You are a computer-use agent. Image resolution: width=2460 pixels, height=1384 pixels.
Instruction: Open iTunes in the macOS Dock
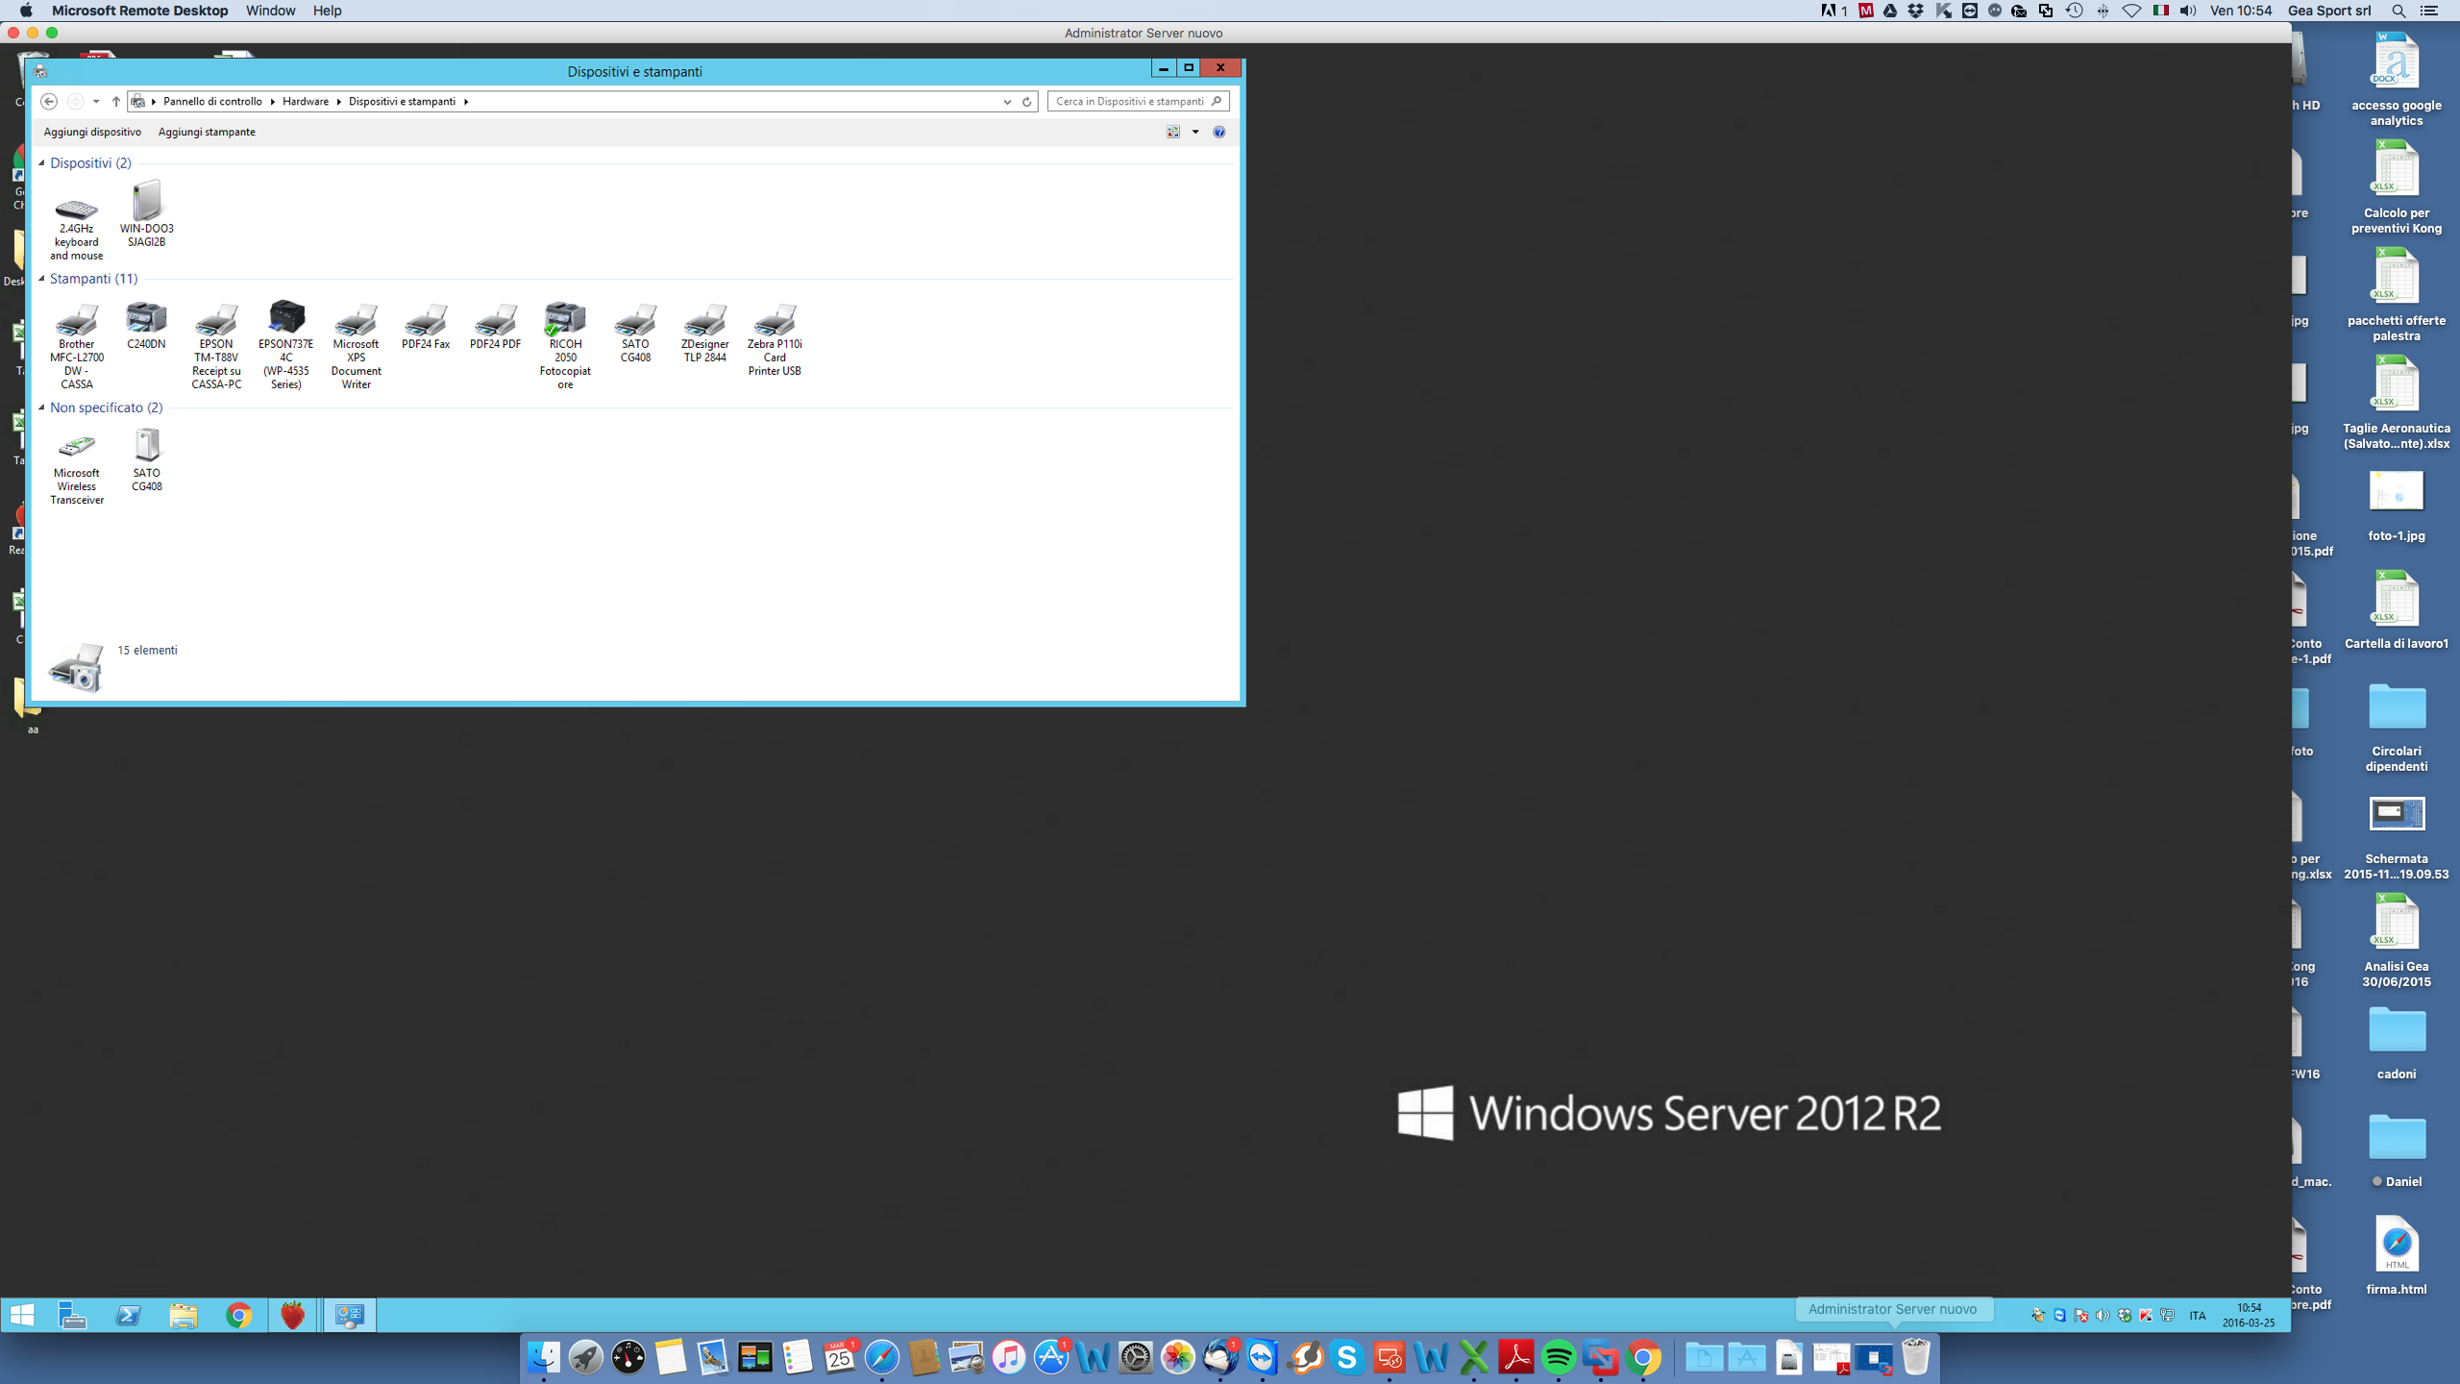tap(1009, 1358)
